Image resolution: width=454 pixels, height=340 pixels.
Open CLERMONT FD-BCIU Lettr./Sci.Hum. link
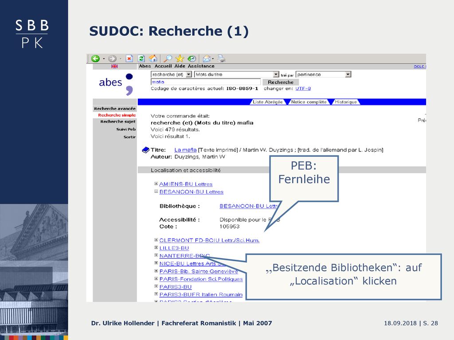click(209, 240)
